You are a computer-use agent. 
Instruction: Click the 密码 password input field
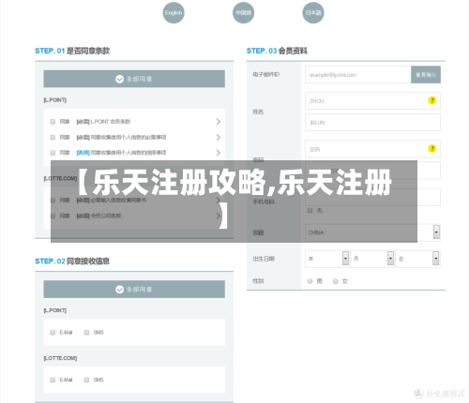click(x=372, y=149)
